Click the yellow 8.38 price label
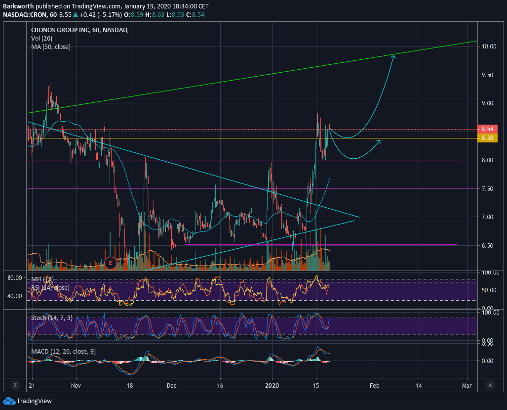The width and height of the screenshot is (507, 410). pyautogui.click(x=487, y=138)
